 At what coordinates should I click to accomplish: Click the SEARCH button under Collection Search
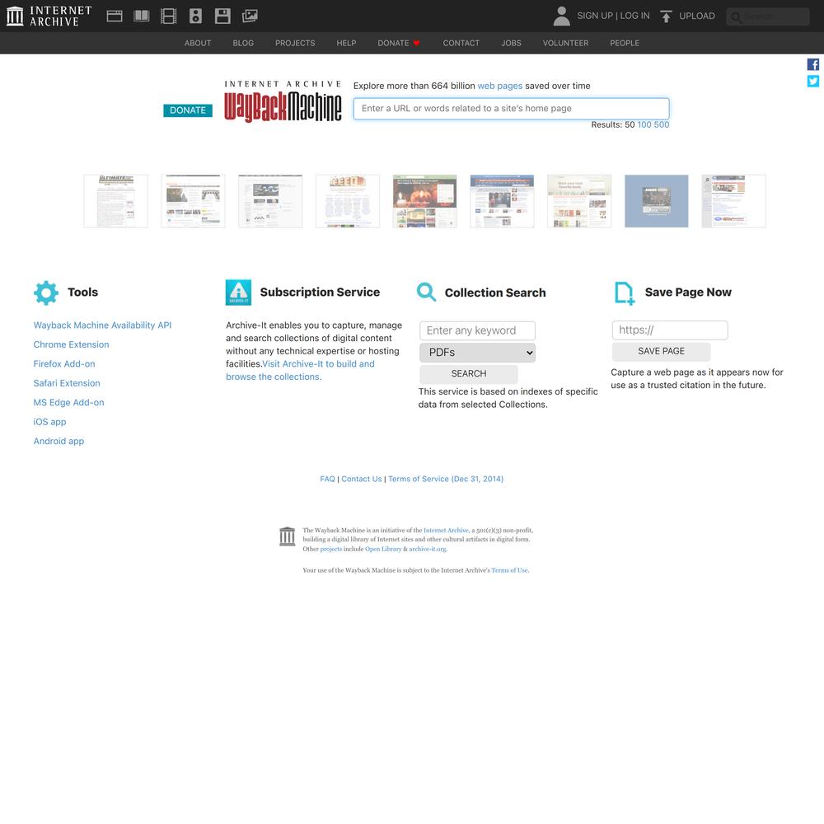(469, 373)
